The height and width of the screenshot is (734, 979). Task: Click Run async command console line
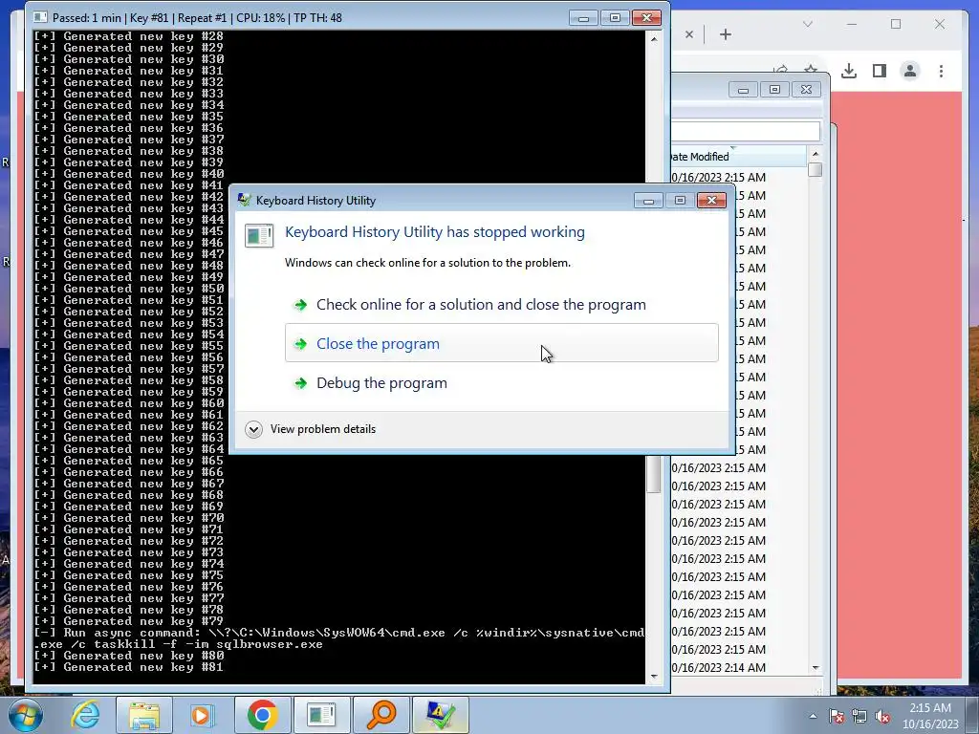point(339,638)
